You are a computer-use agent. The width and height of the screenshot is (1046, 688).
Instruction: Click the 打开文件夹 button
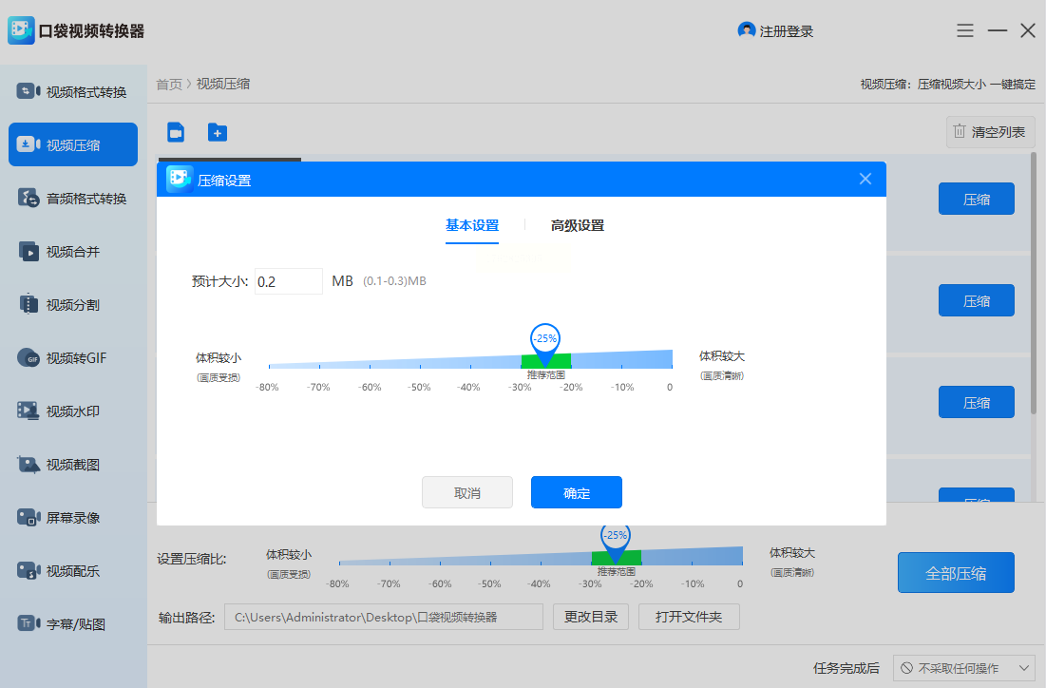pos(689,617)
